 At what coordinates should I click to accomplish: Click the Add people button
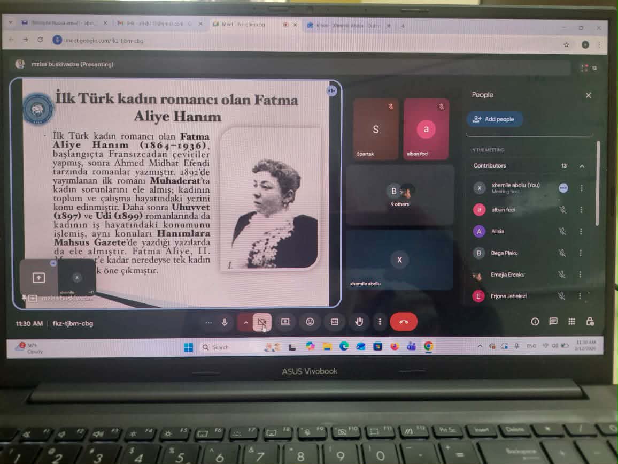(x=494, y=119)
